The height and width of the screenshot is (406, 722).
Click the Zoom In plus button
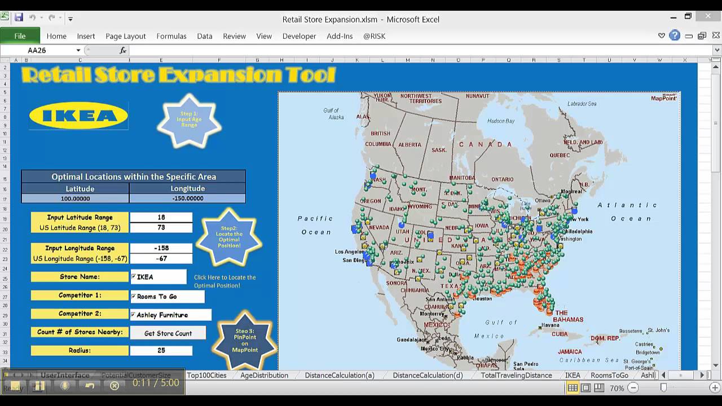(715, 388)
